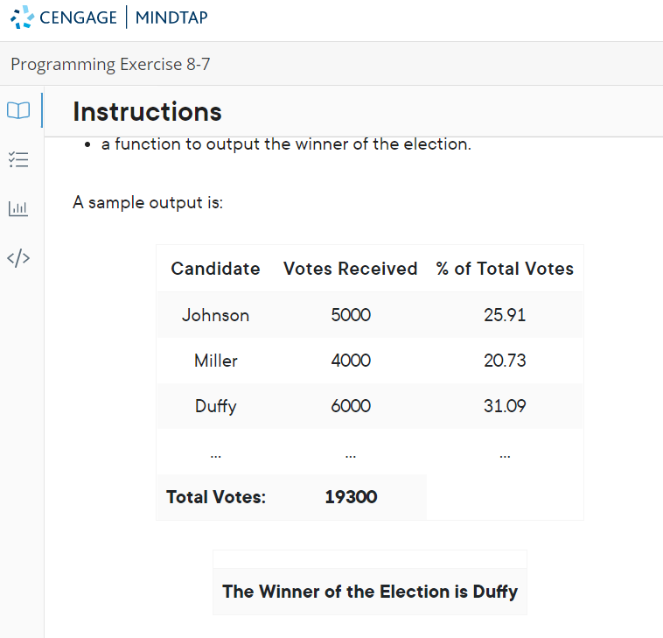Click the 'A sample output is' text
Viewport: 663px width, 638px height.
tap(148, 202)
